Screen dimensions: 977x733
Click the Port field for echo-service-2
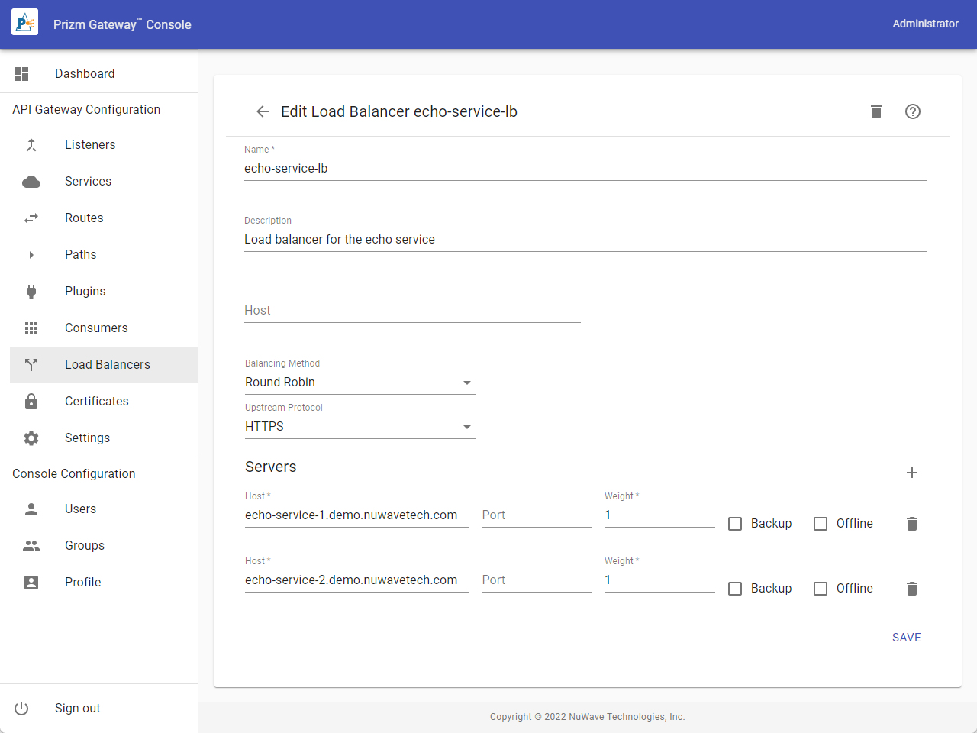tap(537, 580)
